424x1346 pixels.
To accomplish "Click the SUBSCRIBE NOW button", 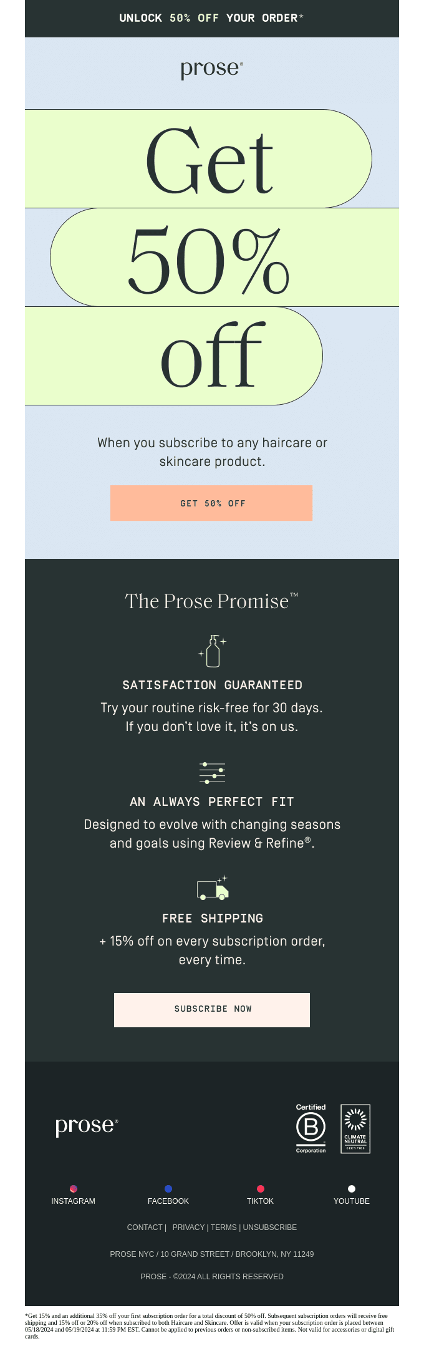I will pyautogui.click(x=212, y=1010).
